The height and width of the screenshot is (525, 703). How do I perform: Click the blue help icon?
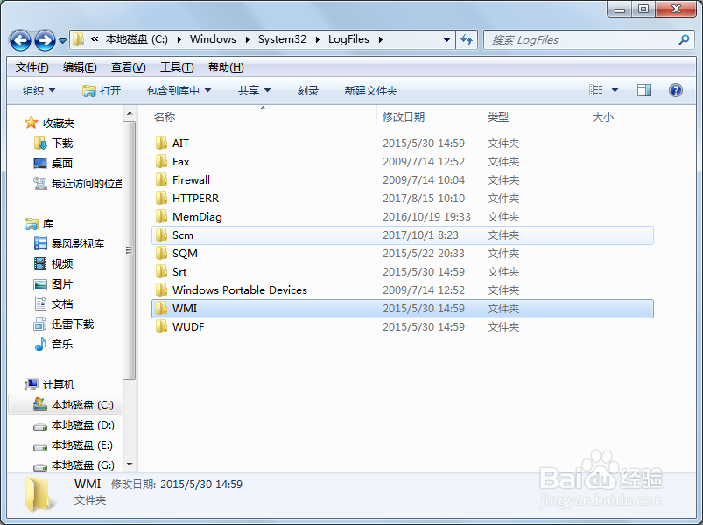click(x=676, y=90)
